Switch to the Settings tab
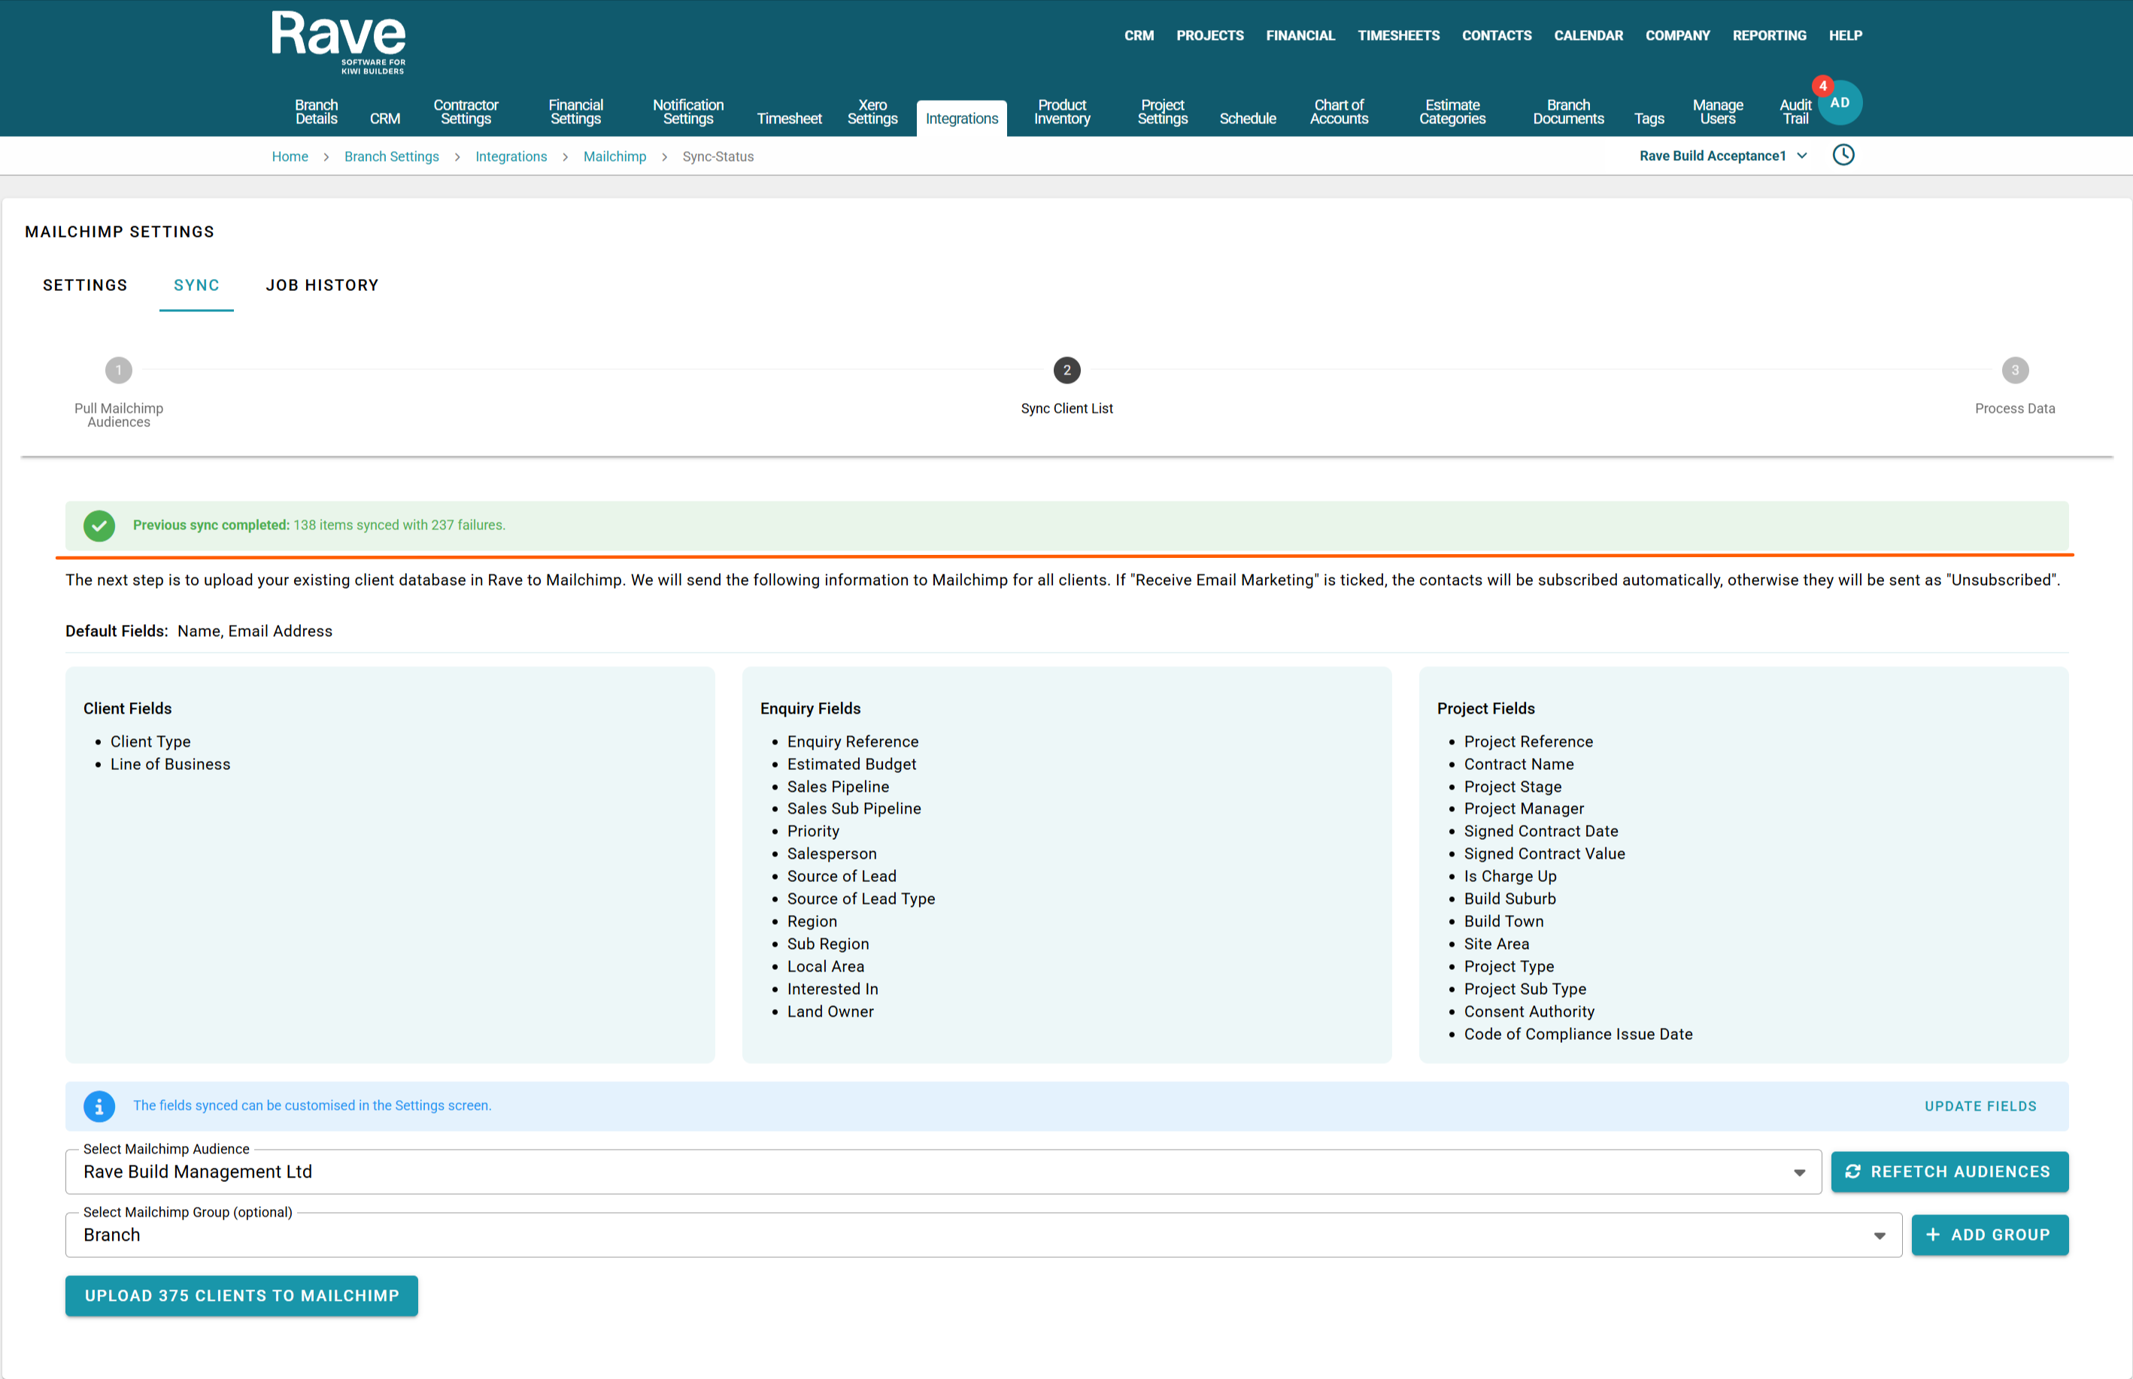Viewport: 2133px width, 1379px height. (x=85, y=285)
